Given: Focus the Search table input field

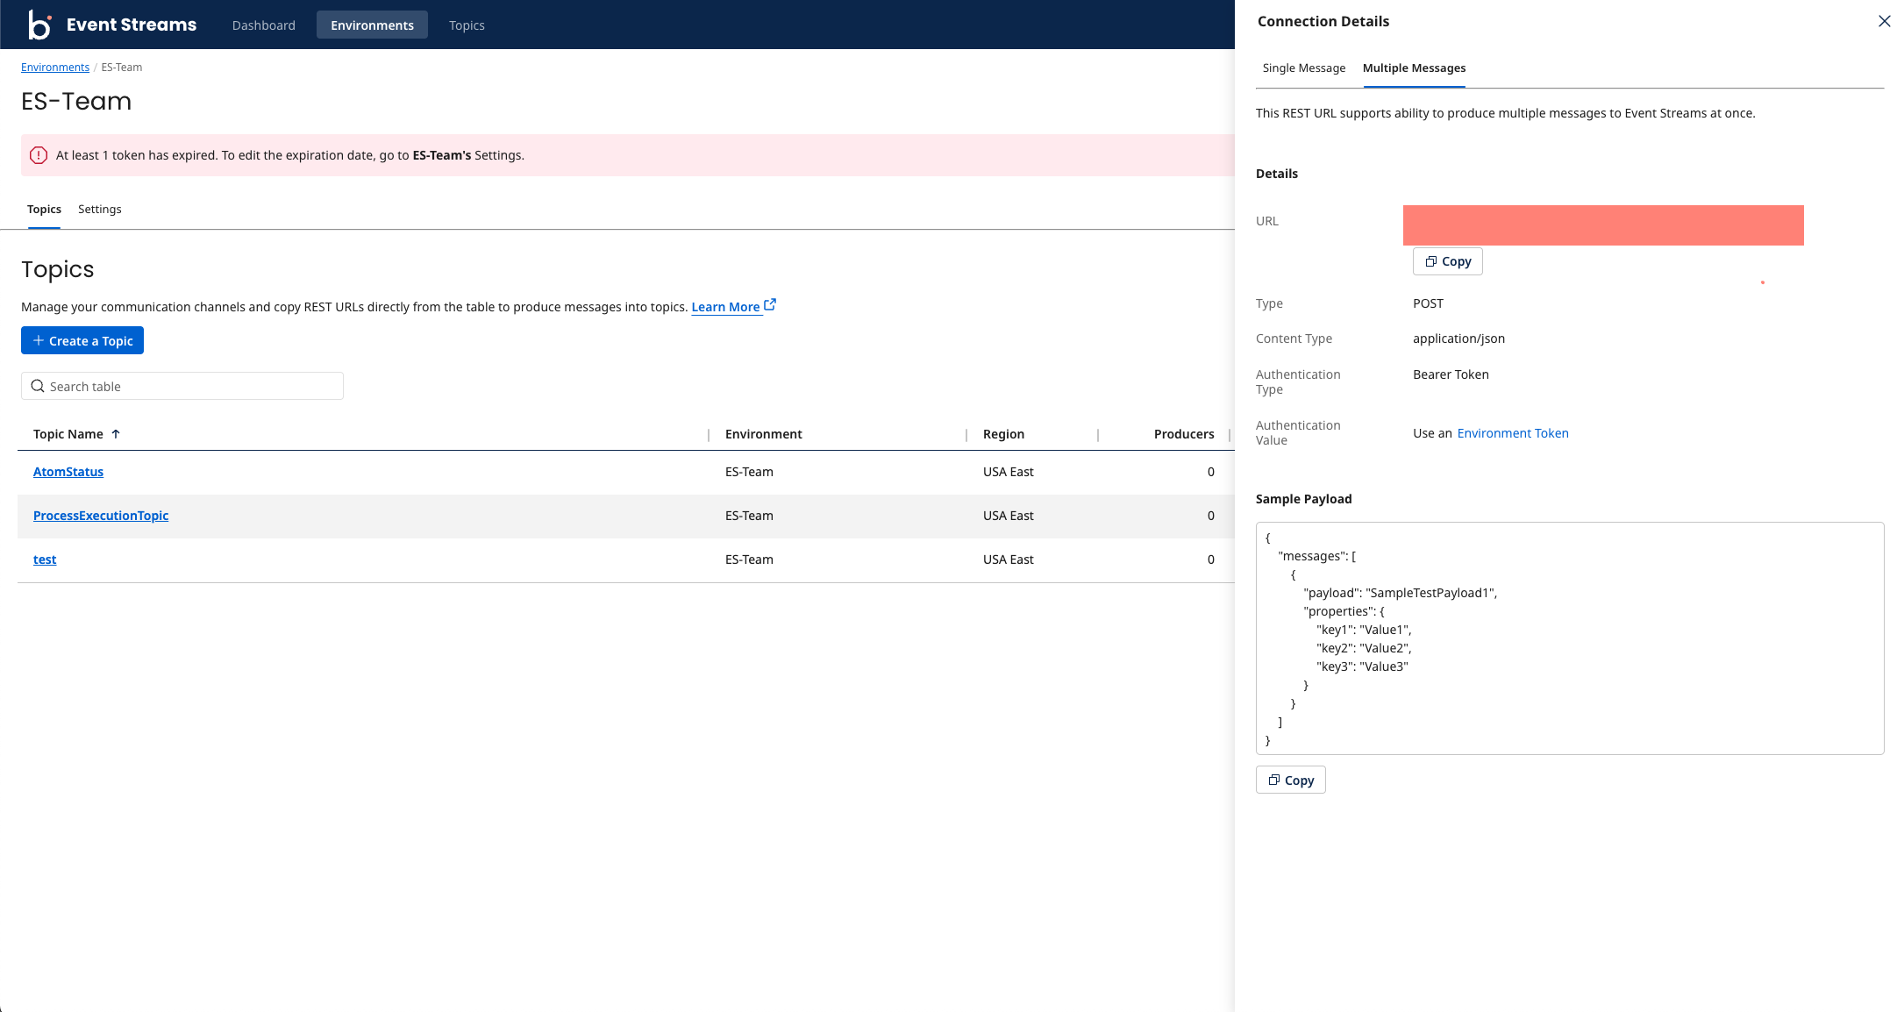Looking at the screenshot, I should (193, 386).
